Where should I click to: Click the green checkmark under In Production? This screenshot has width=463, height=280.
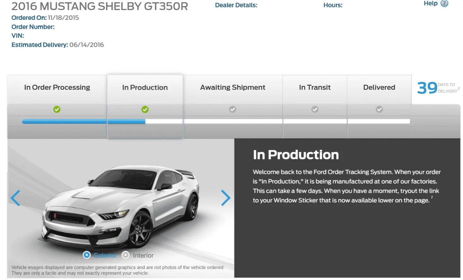(x=145, y=109)
